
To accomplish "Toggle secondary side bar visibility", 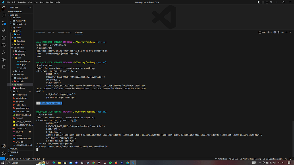I will coord(267,2).
